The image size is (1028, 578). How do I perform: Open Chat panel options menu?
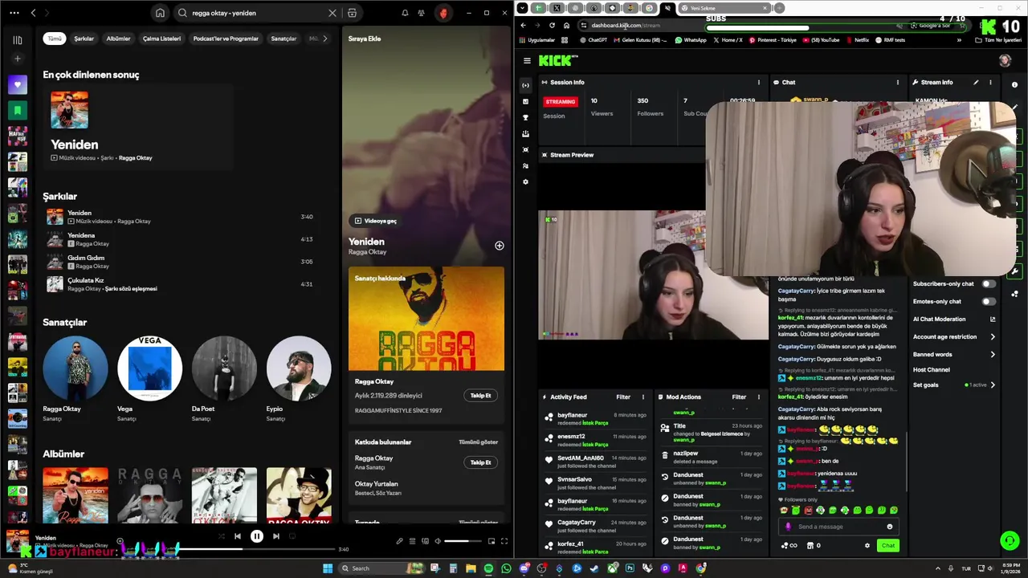898,82
